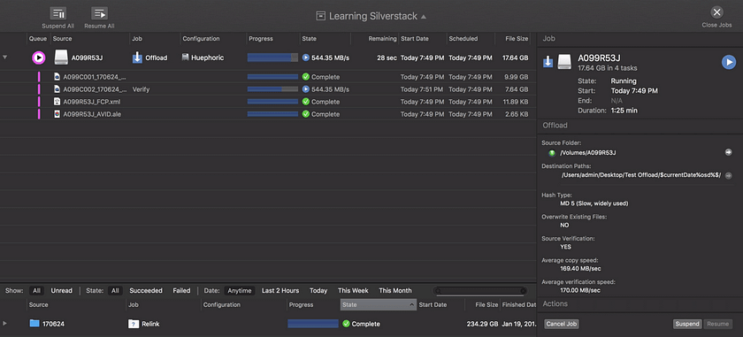Click the Huephoric configuration save icon
Screen dimensions: 743x337
[186, 57]
